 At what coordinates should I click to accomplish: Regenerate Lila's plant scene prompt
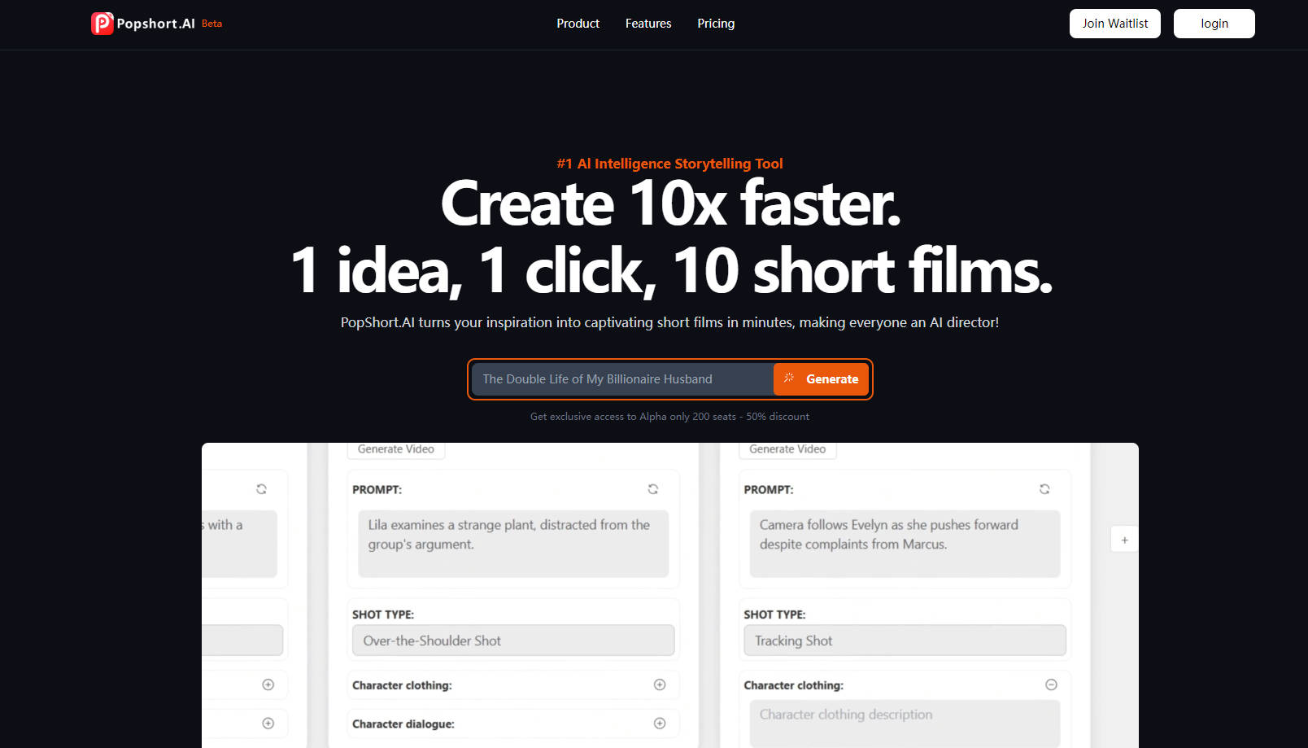pos(653,488)
